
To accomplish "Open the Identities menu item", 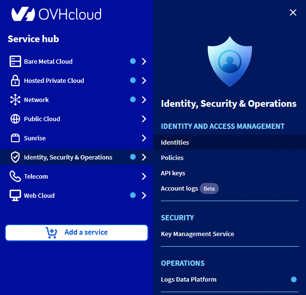I will coord(175,143).
